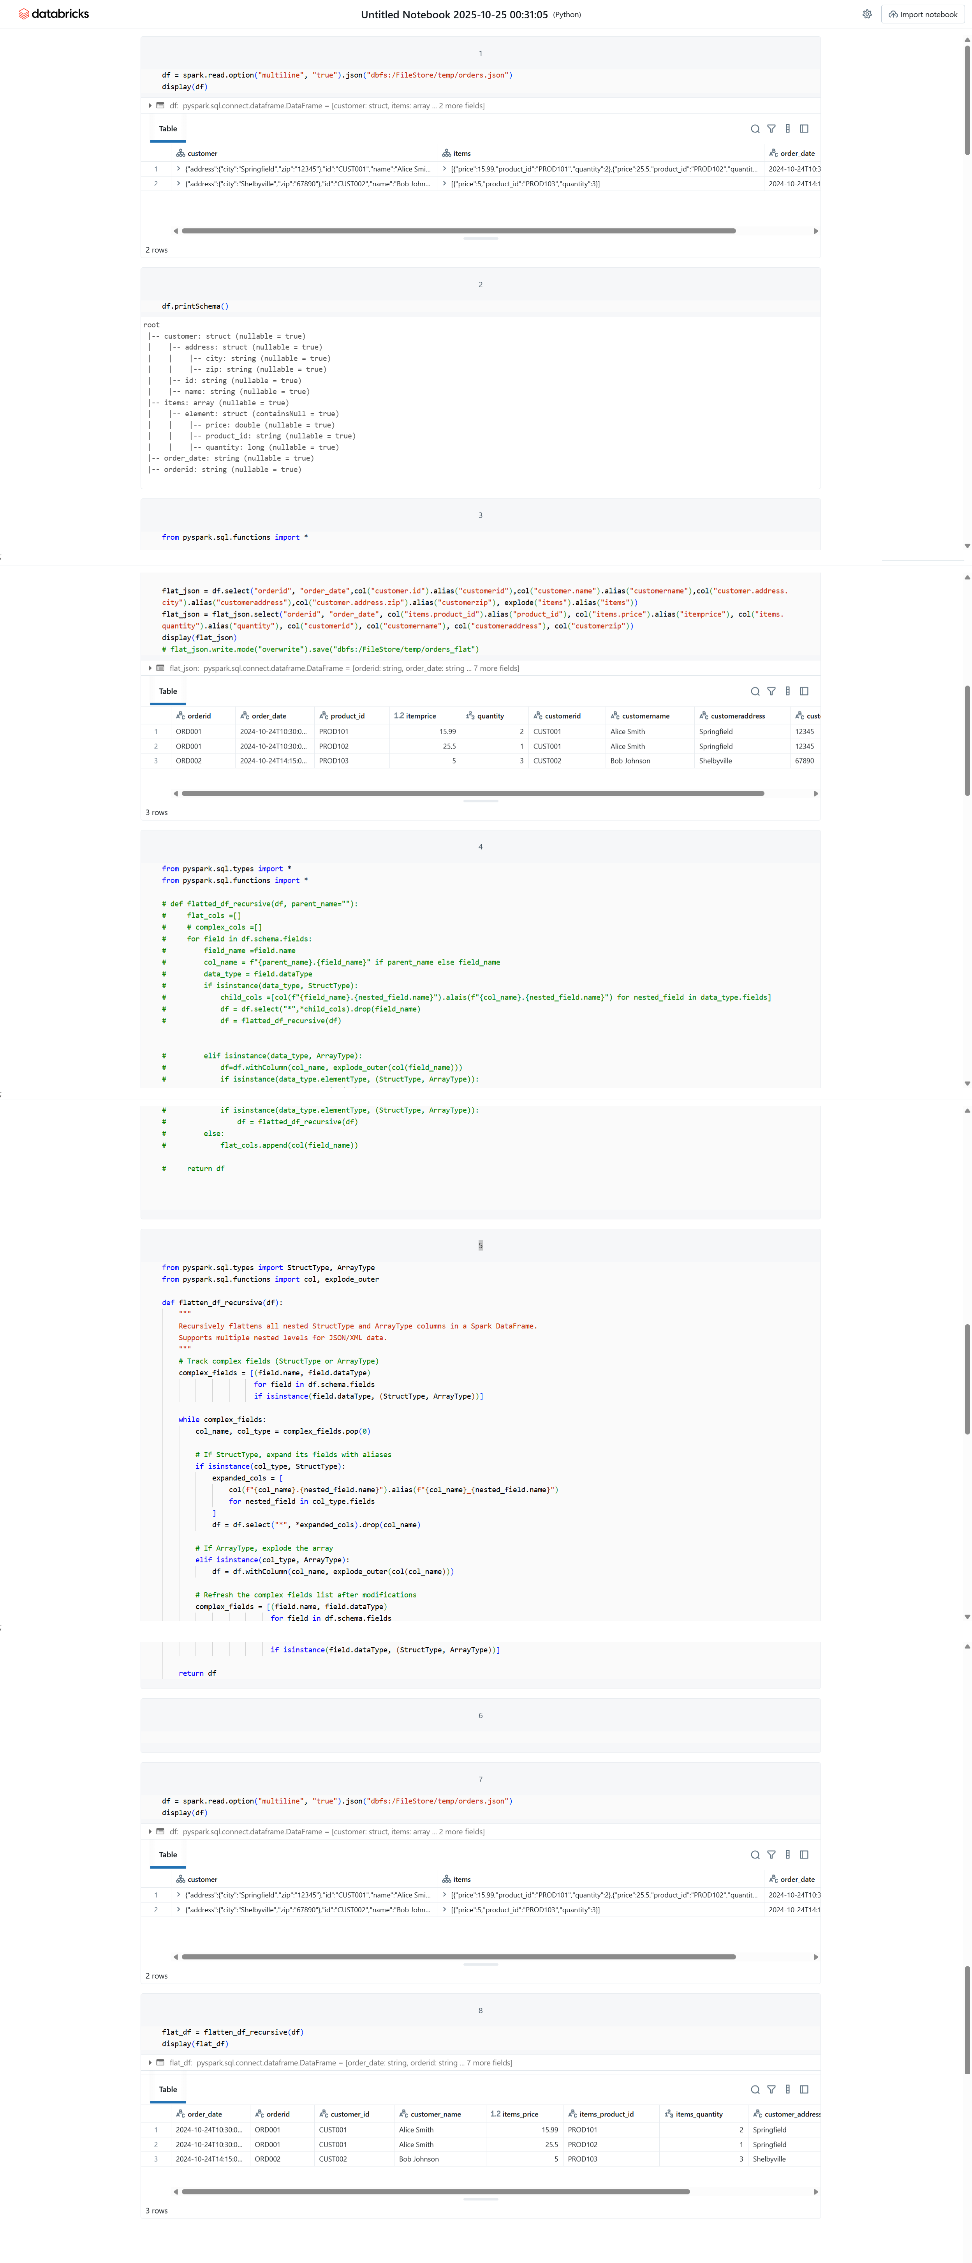Open the column profile icon in cell 8's table
972x2263 pixels.
pyautogui.click(x=788, y=2089)
